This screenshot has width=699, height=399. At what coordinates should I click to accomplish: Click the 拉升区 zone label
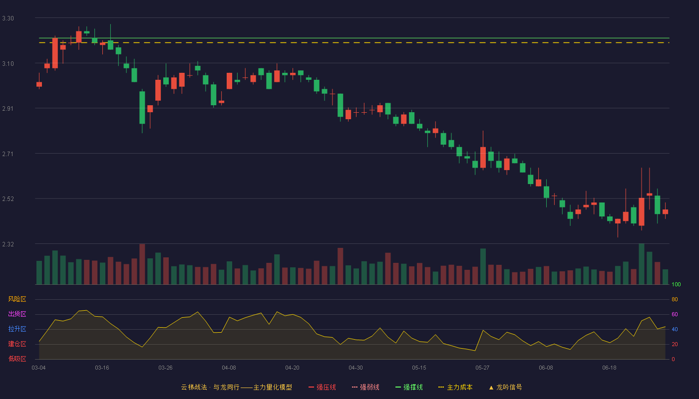tap(17, 329)
